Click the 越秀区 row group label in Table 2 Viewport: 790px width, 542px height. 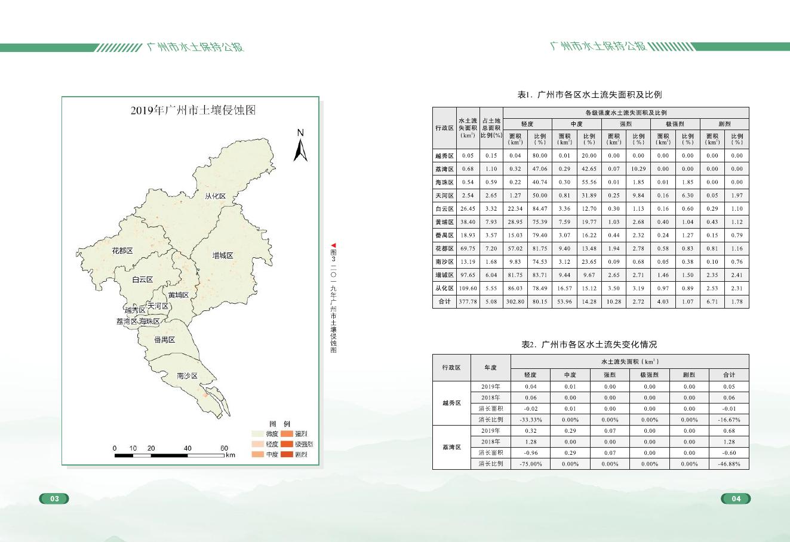(x=451, y=403)
